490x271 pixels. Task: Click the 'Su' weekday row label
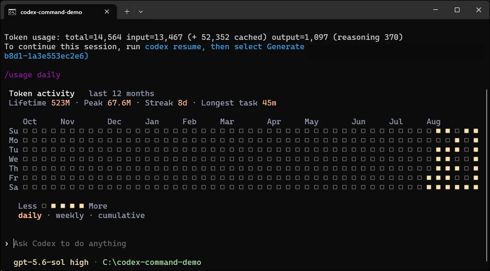pyautogui.click(x=14, y=131)
